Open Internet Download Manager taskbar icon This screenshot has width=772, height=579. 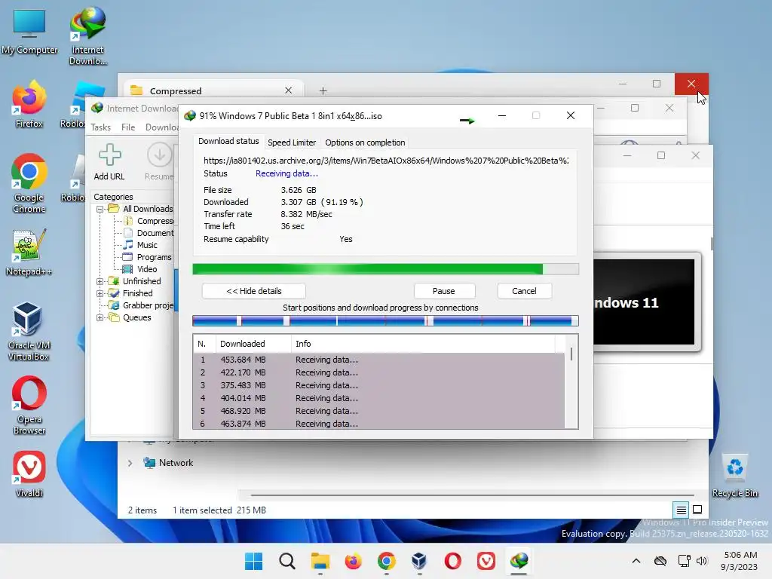tap(519, 561)
